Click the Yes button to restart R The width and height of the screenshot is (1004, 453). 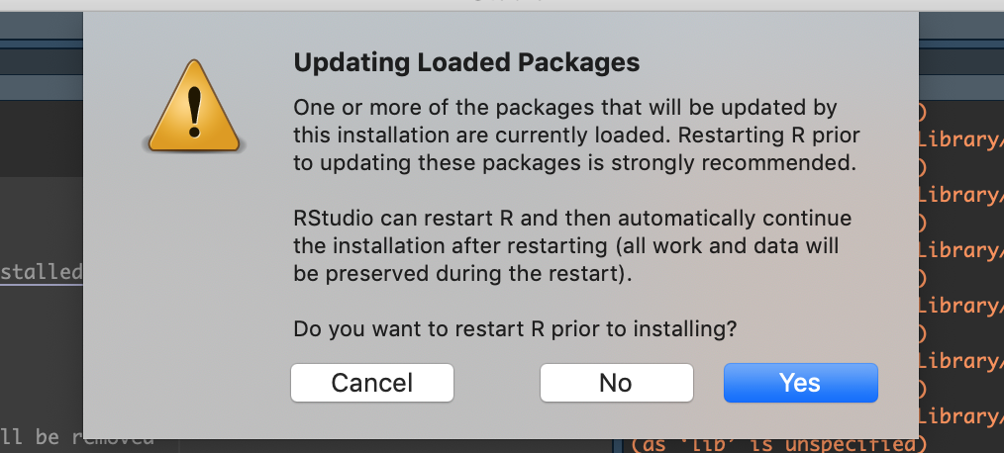[x=800, y=383]
